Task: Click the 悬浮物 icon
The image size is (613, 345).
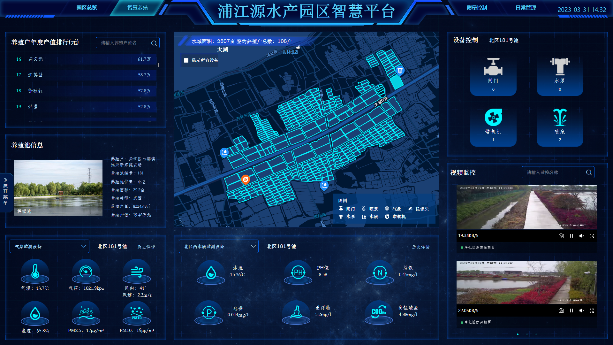Action: (x=296, y=313)
